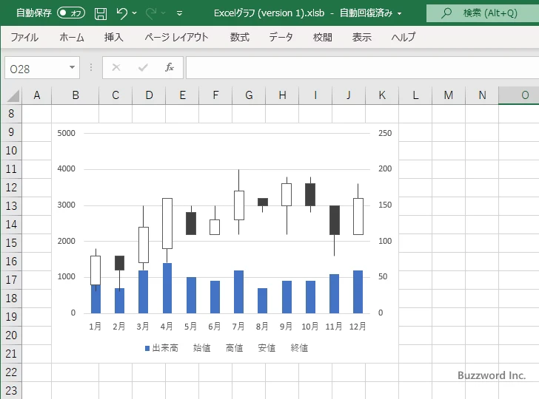Click the Enter checkmark formula icon
The image size is (539, 399).
(143, 67)
